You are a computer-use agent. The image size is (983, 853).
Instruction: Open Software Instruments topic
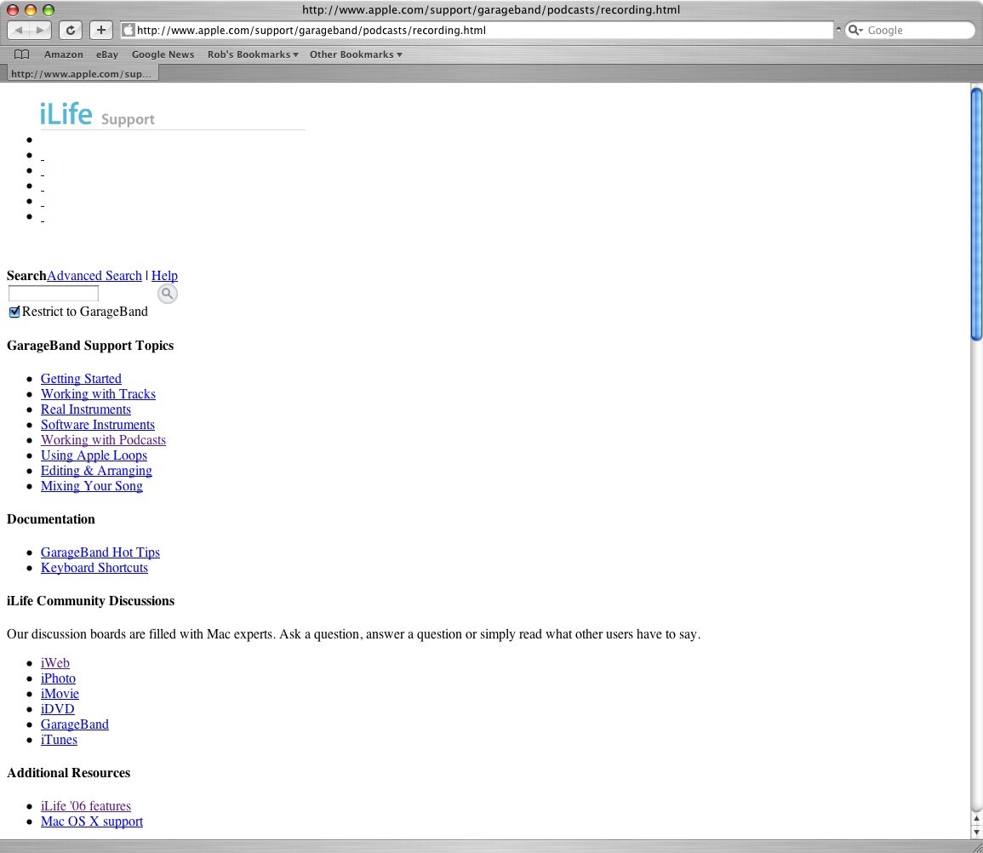click(x=98, y=425)
